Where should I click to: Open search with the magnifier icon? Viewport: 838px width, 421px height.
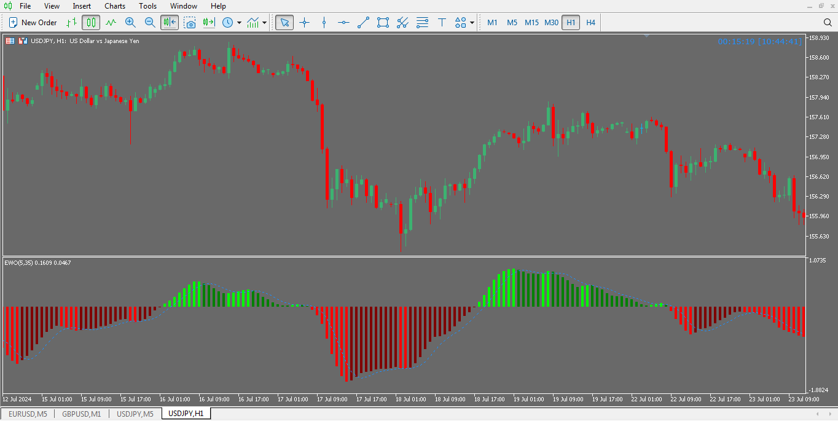point(828,23)
